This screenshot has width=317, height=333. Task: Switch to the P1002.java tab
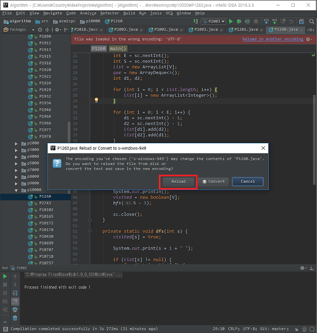tap(166, 30)
